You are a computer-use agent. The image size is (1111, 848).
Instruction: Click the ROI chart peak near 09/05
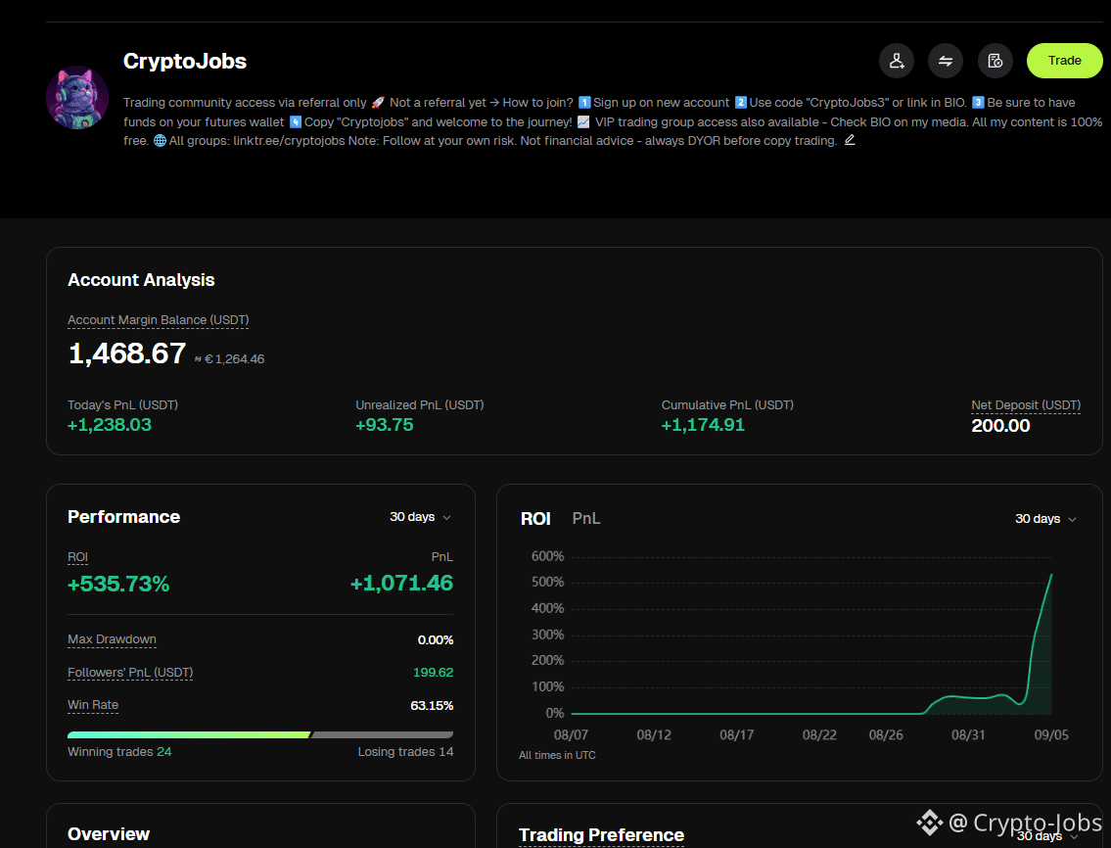(1050, 575)
